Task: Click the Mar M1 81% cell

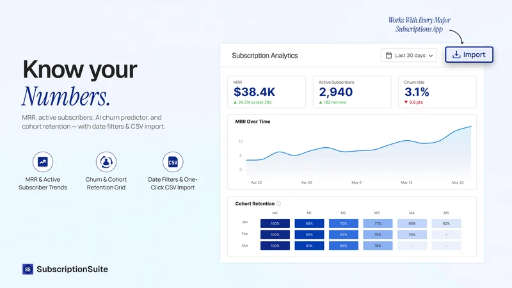Action: click(x=309, y=246)
